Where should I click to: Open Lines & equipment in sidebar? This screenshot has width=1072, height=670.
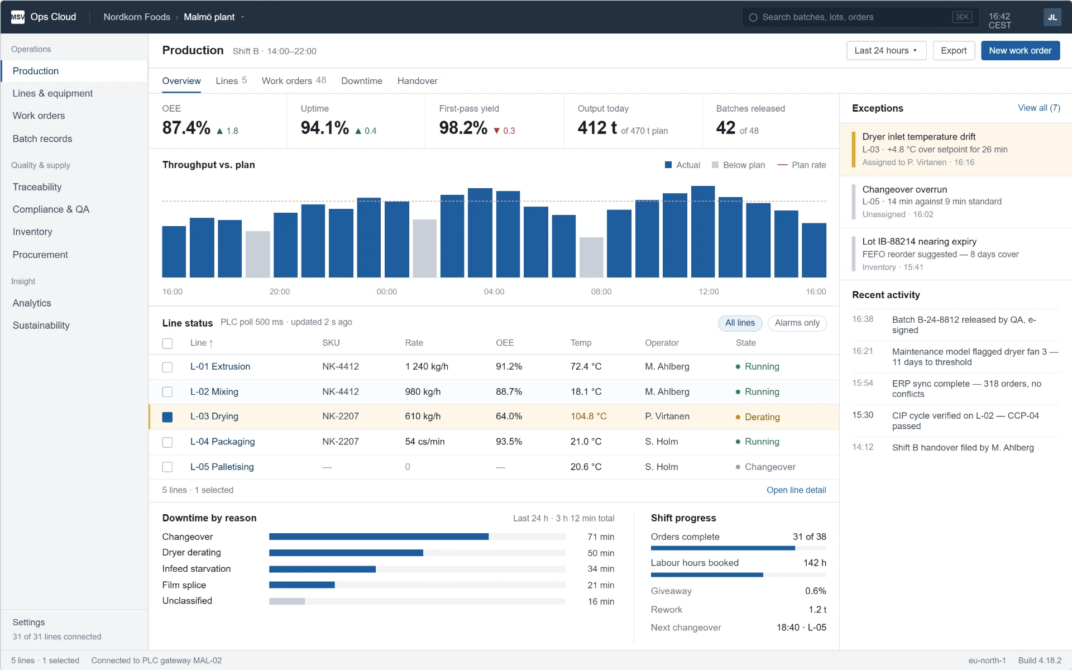coord(74,93)
